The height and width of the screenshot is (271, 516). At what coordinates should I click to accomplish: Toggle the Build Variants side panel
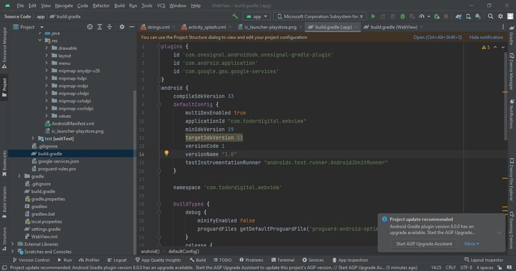point(5,202)
